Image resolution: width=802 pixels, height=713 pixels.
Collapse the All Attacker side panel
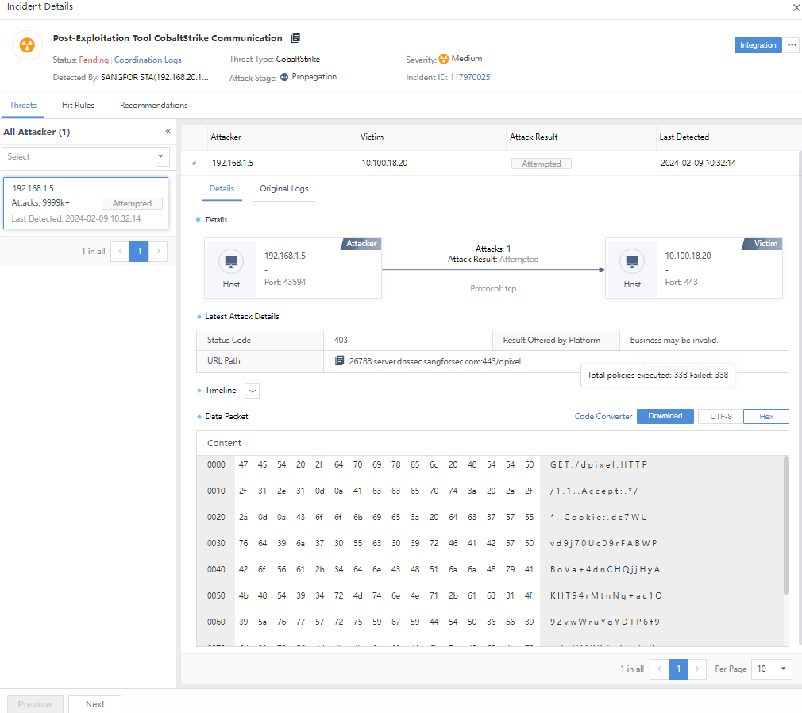168,132
